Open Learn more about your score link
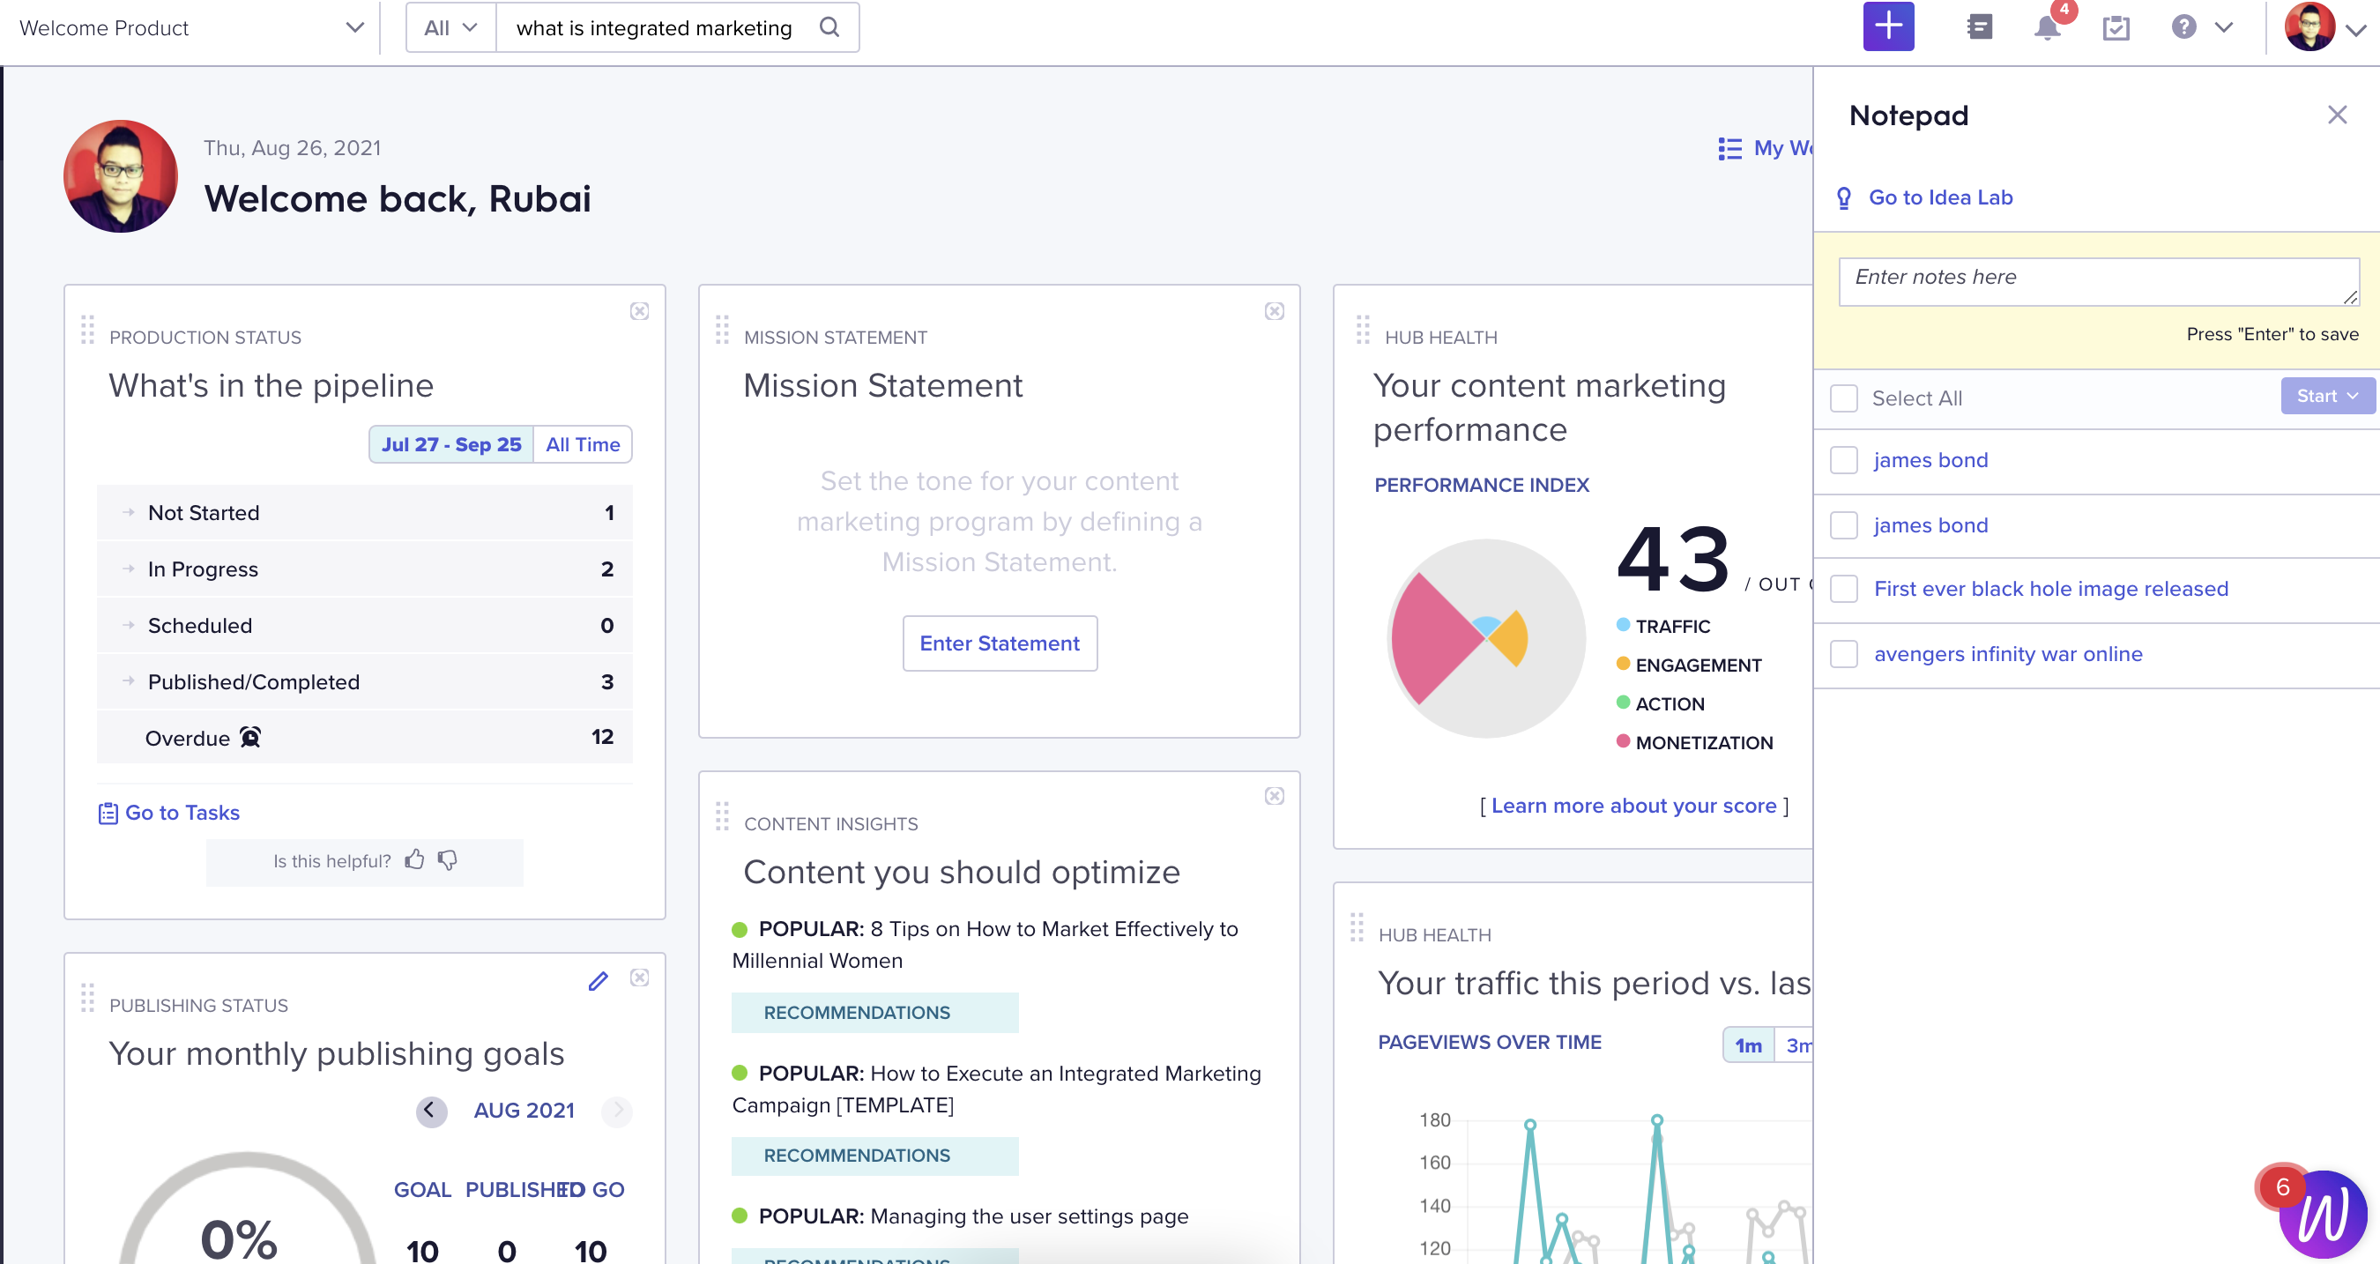 point(1633,807)
